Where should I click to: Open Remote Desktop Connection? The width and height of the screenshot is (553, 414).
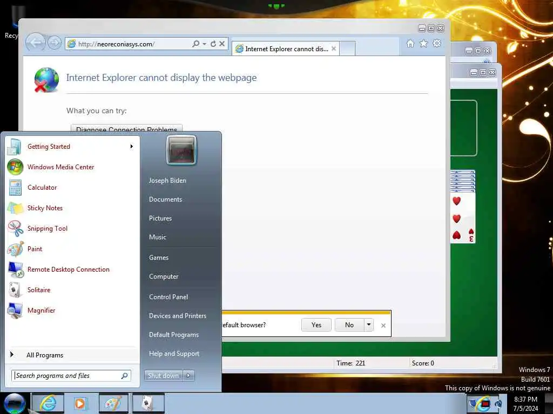[x=71, y=270]
